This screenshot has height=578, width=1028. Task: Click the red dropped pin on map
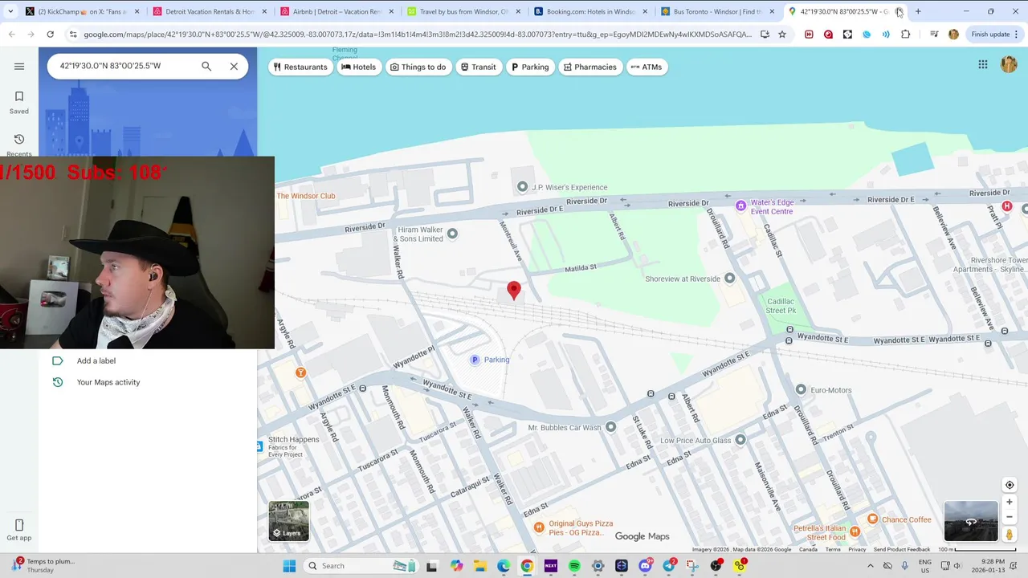514,291
